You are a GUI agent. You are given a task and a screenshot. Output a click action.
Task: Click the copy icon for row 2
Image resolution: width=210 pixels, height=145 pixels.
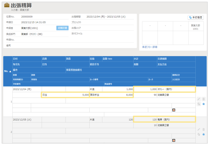[199, 134]
